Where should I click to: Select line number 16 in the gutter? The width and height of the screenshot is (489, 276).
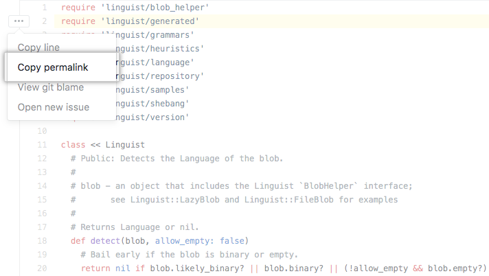click(42, 214)
